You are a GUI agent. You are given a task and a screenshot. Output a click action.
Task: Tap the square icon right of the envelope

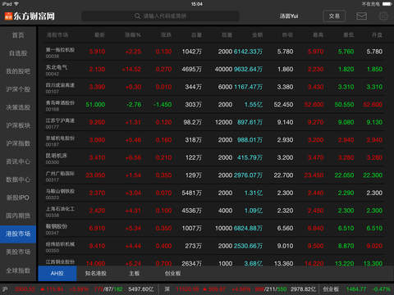(383, 16)
